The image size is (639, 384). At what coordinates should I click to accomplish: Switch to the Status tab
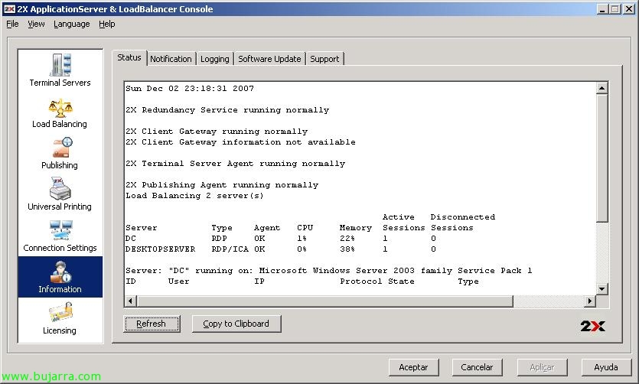pos(129,58)
